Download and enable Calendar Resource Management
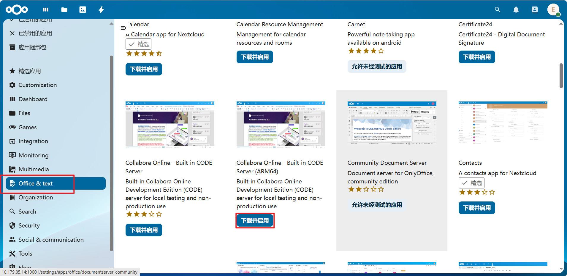This screenshot has height=276, width=567. (x=255, y=57)
